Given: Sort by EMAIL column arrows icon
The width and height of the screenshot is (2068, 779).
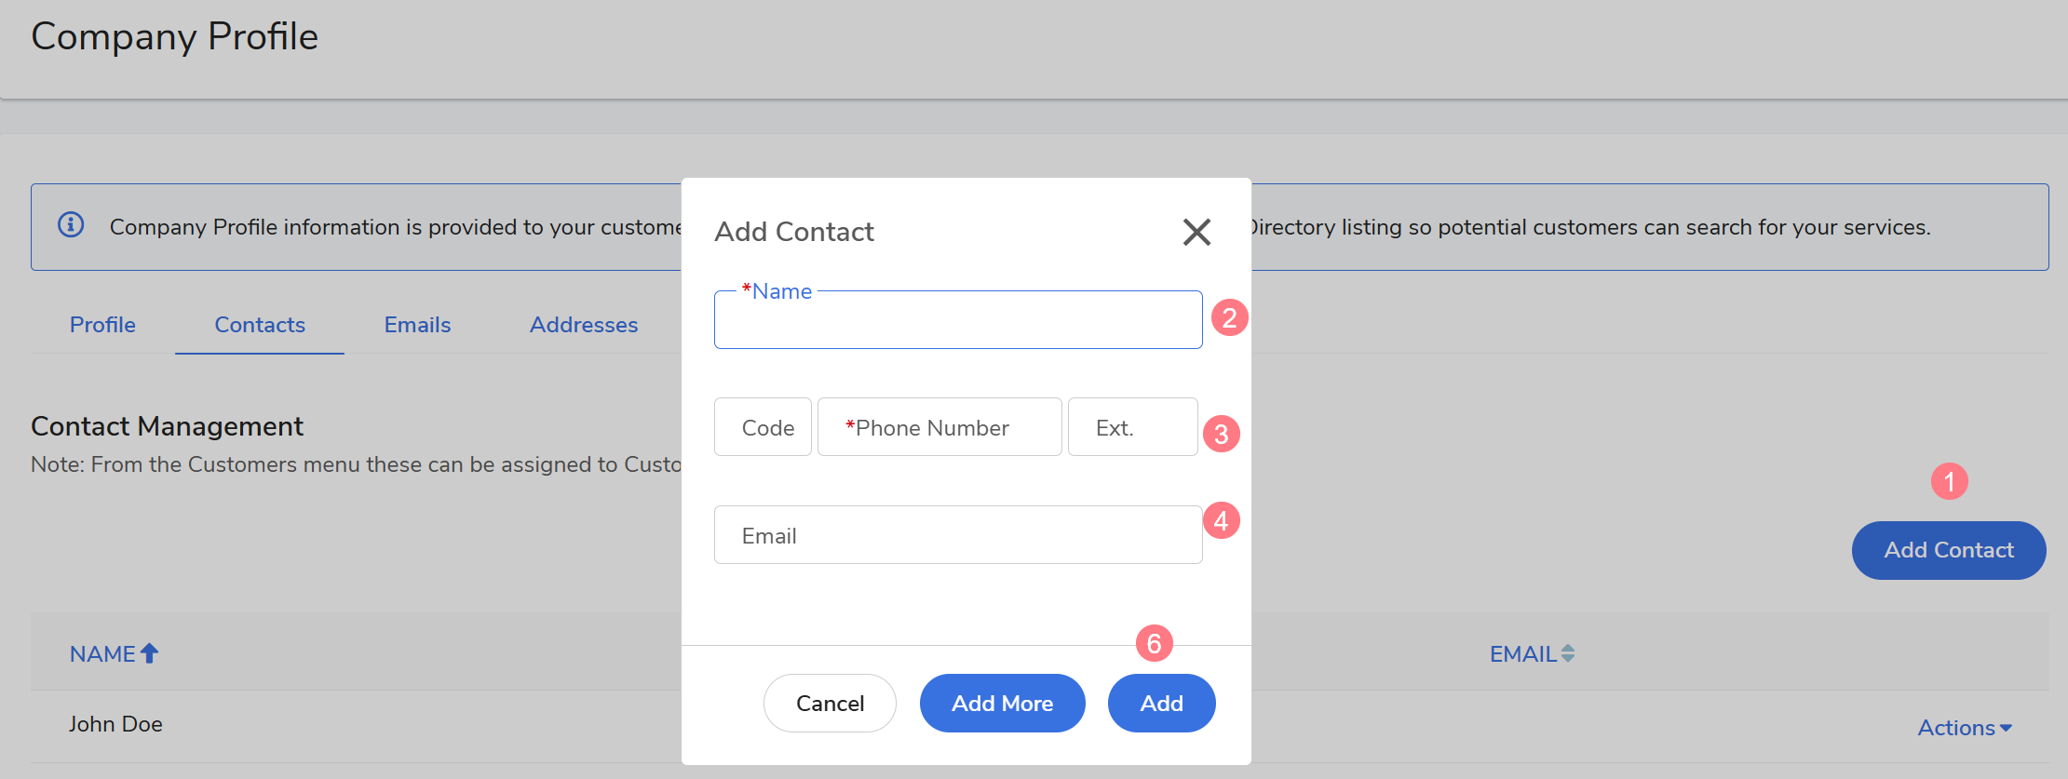Looking at the screenshot, I should point(1568,653).
